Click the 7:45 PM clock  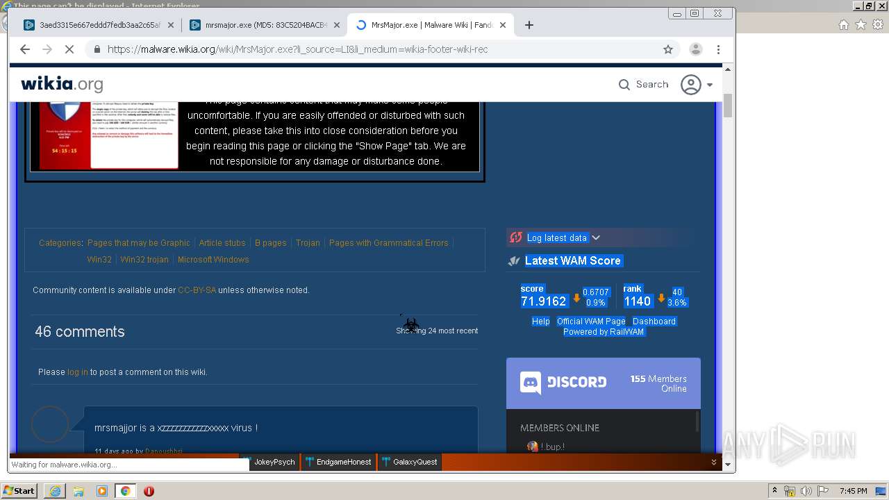(x=854, y=491)
